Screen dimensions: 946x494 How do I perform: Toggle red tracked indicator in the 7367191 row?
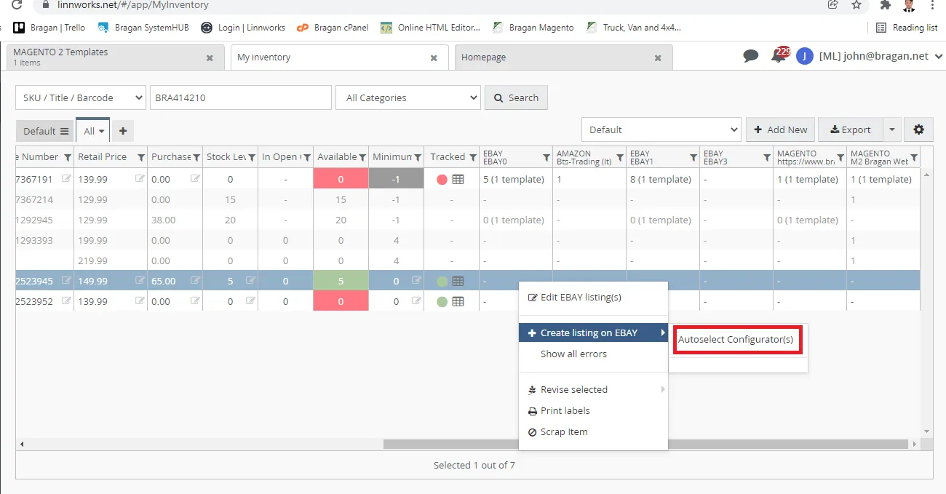(442, 179)
